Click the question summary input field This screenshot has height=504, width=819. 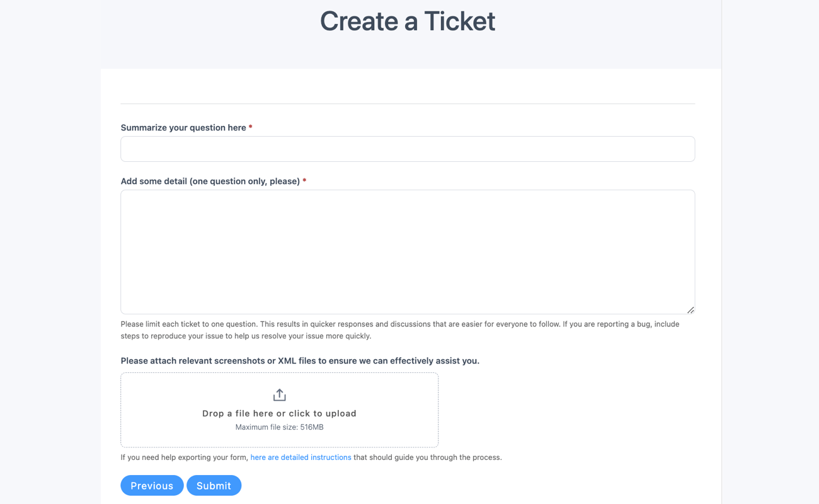point(408,149)
